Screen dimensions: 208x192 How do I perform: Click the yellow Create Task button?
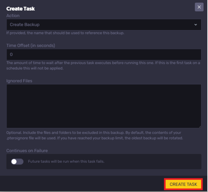pos(183,184)
